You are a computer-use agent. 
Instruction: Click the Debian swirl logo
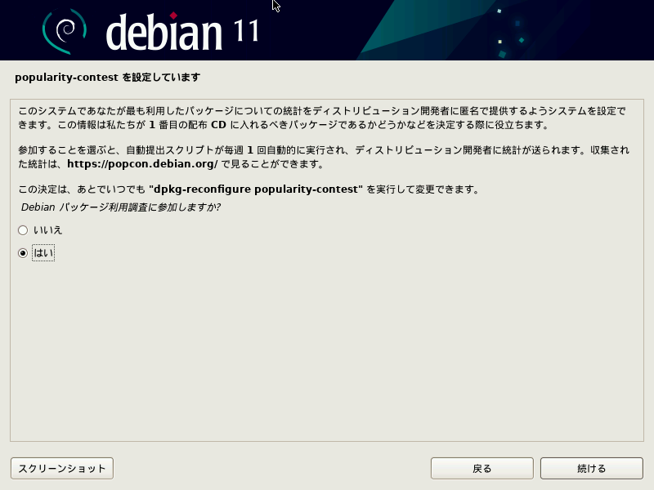pyautogui.click(x=65, y=31)
